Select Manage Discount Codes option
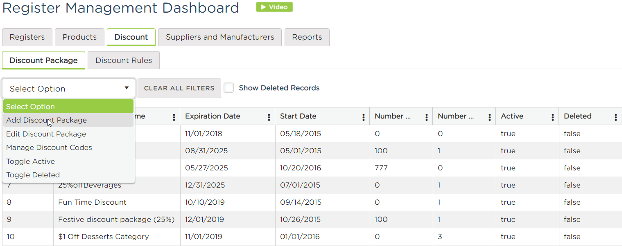The image size is (622, 246). [68, 148]
